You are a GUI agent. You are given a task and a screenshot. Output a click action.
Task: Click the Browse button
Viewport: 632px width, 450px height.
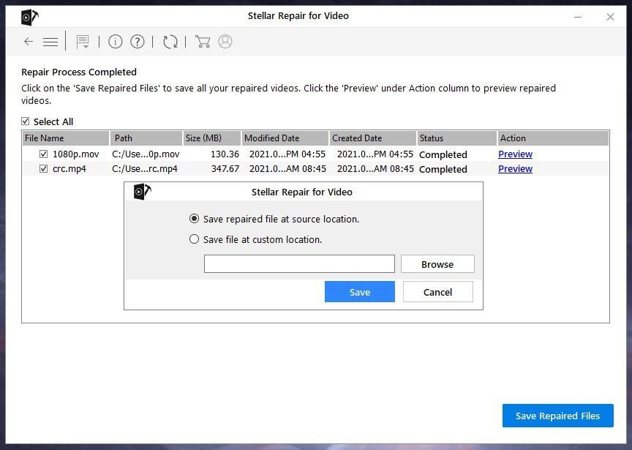pos(437,264)
